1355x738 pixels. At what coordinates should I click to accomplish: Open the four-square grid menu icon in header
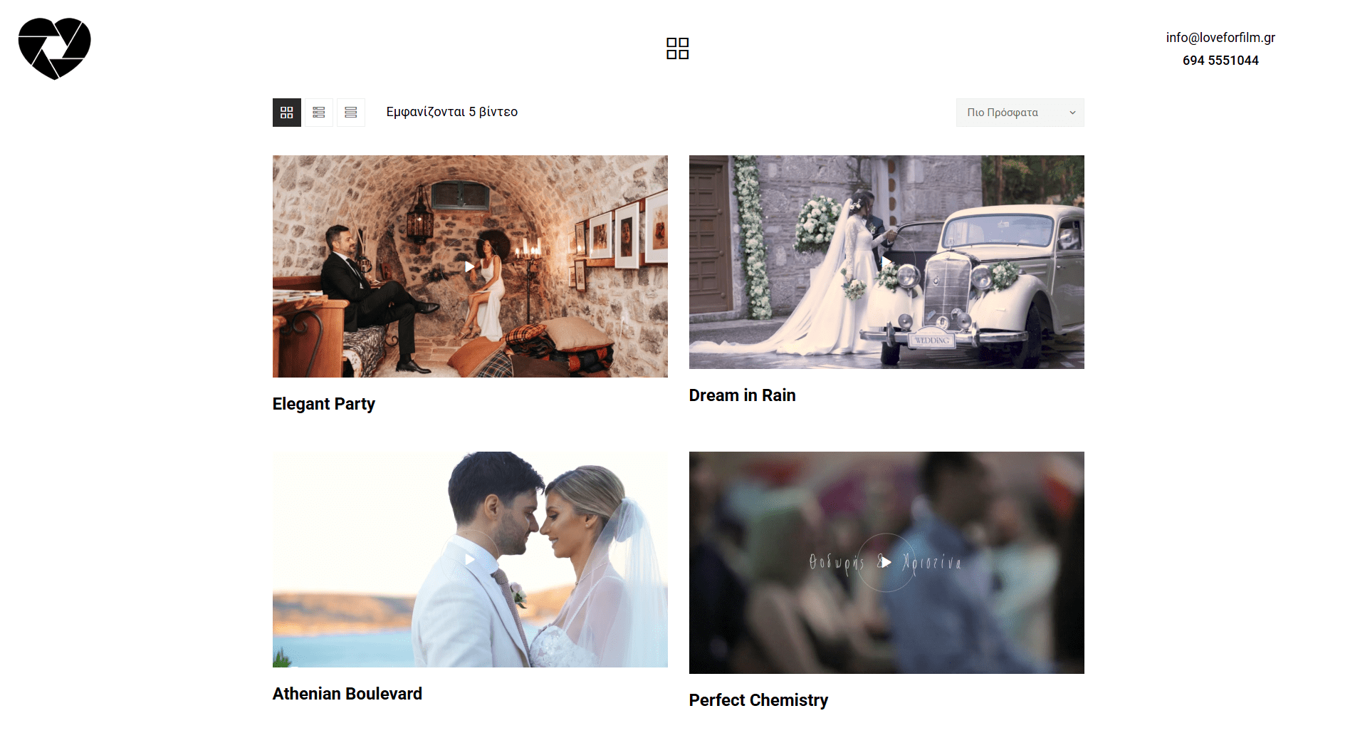click(677, 48)
